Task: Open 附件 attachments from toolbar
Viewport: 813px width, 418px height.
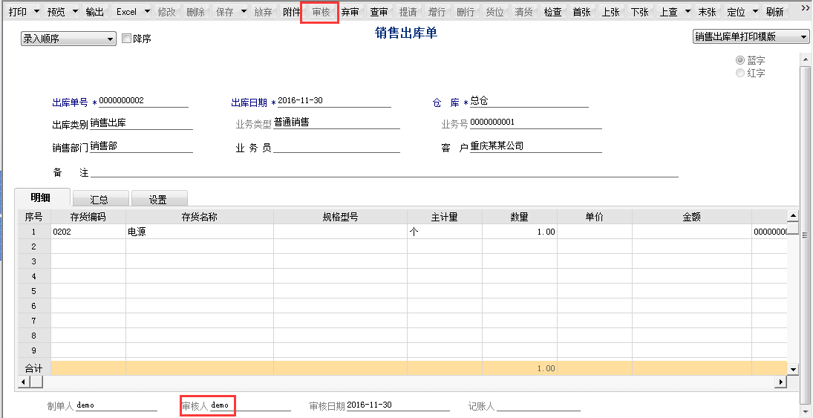Action: coord(292,12)
